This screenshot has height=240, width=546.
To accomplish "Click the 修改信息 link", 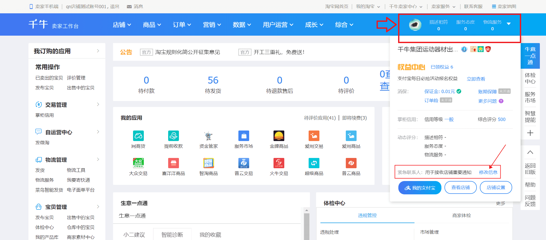I will click(x=488, y=172).
